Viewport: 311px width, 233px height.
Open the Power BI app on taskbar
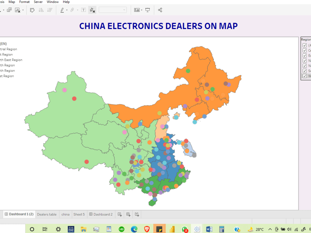point(172,229)
